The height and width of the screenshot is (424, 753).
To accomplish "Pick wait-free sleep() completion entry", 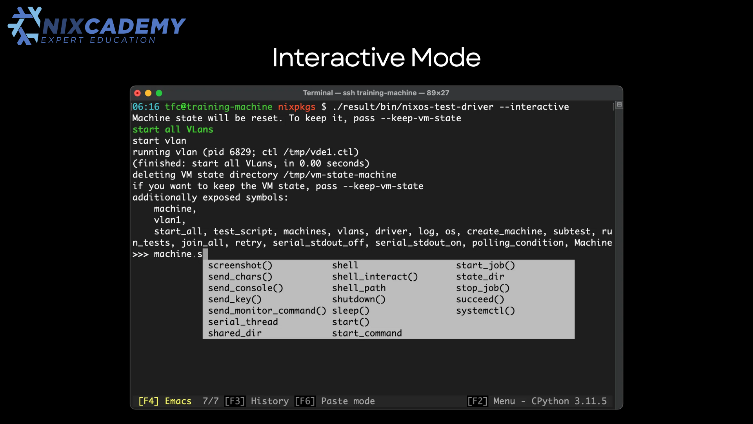I will click(x=351, y=311).
